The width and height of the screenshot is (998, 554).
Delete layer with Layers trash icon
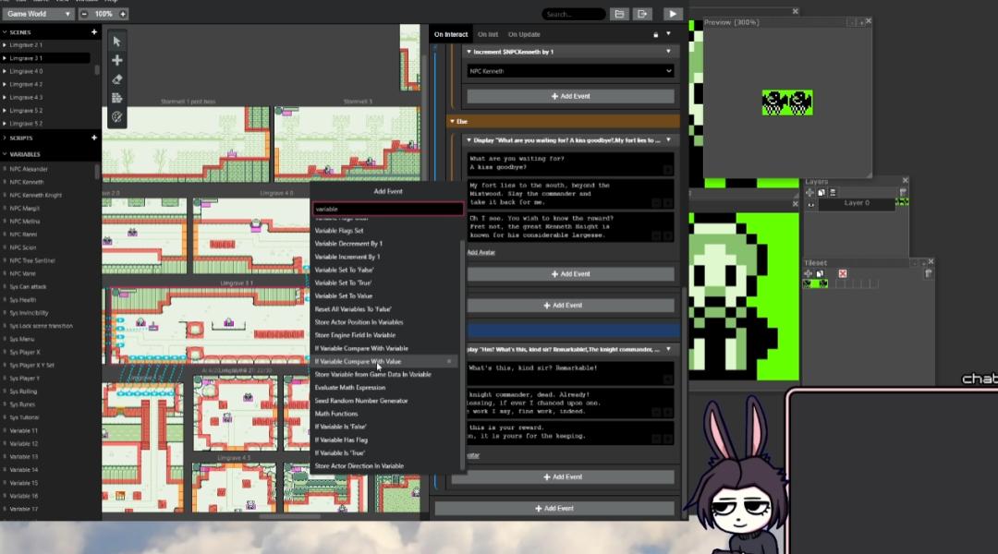903,193
